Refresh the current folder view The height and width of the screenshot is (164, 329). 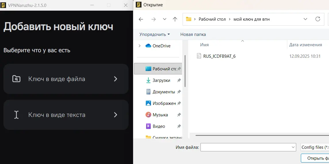(x=318, y=19)
